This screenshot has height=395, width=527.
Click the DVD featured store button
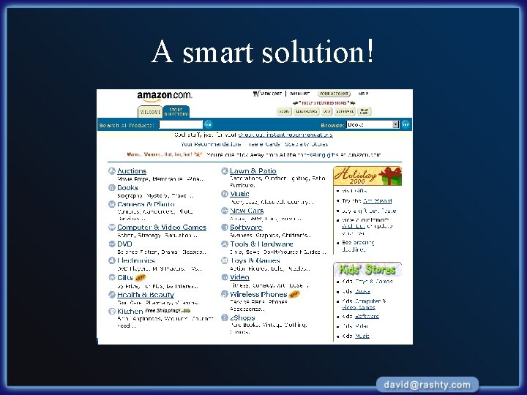327,111
